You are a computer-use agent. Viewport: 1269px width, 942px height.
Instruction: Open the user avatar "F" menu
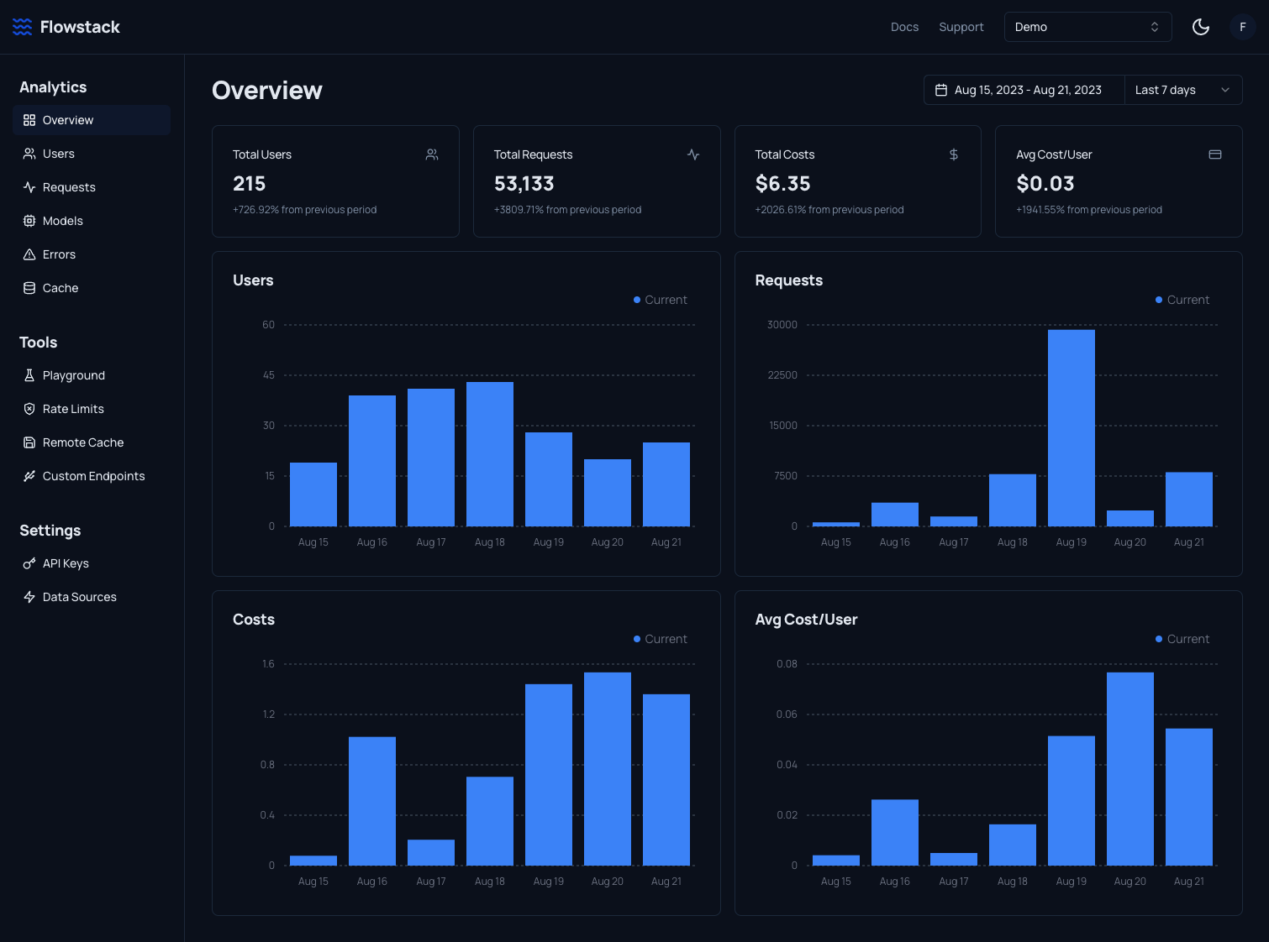(1242, 27)
